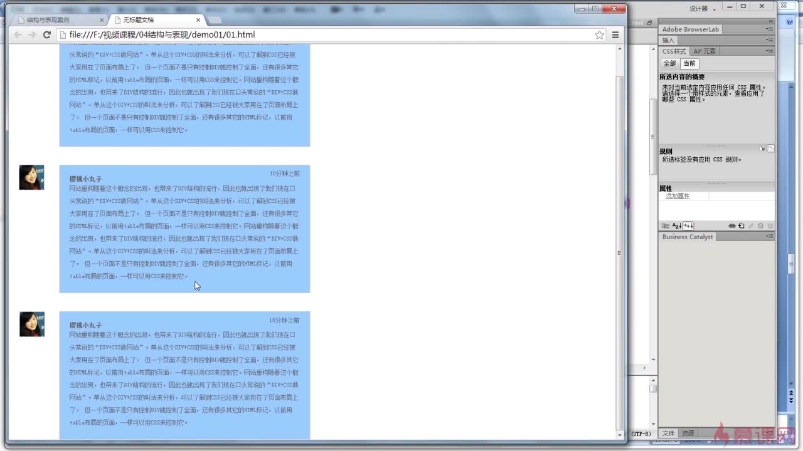The image size is (803, 451).
Task: Open the Business Catalyst panel tab
Action: (x=688, y=237)
